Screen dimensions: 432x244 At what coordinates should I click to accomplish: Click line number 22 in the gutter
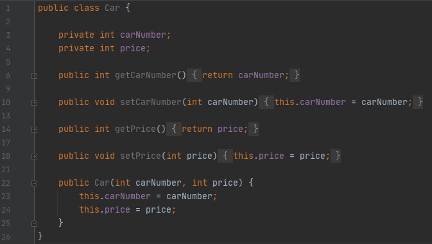click(x=6, y=183)
